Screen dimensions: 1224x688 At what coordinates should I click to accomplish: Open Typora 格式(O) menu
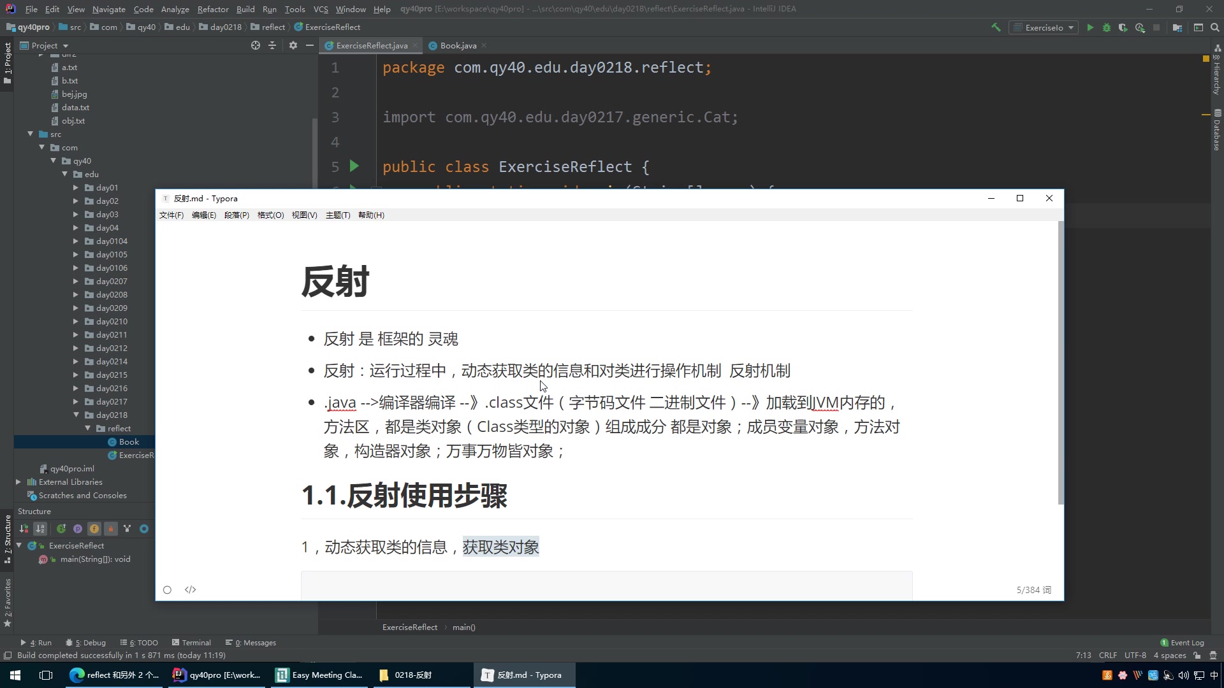pos(271,215)
